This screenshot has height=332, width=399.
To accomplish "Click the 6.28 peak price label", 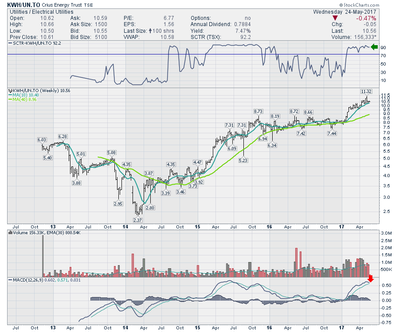I will [63, 136].
